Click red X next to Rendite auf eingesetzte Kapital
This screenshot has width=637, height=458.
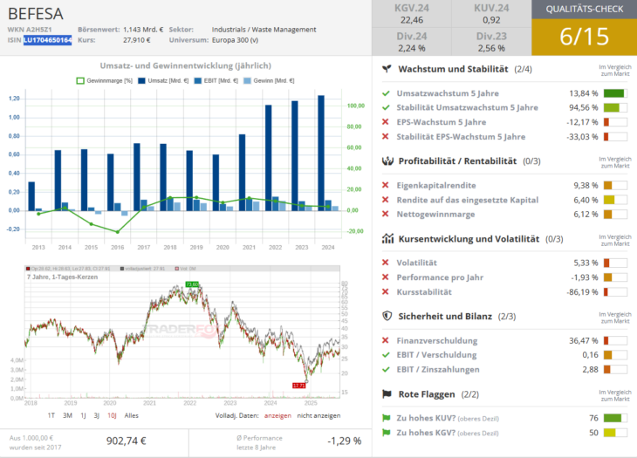(x=386, y=200)
